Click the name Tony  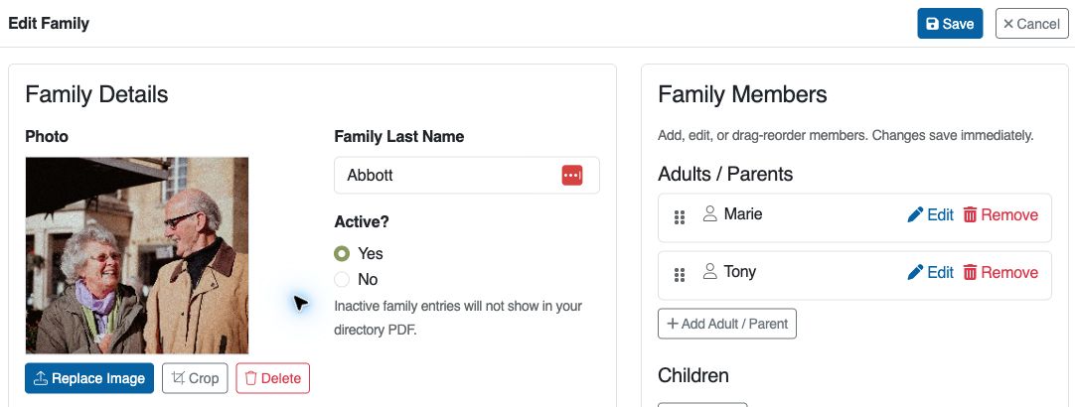(740, 271)
